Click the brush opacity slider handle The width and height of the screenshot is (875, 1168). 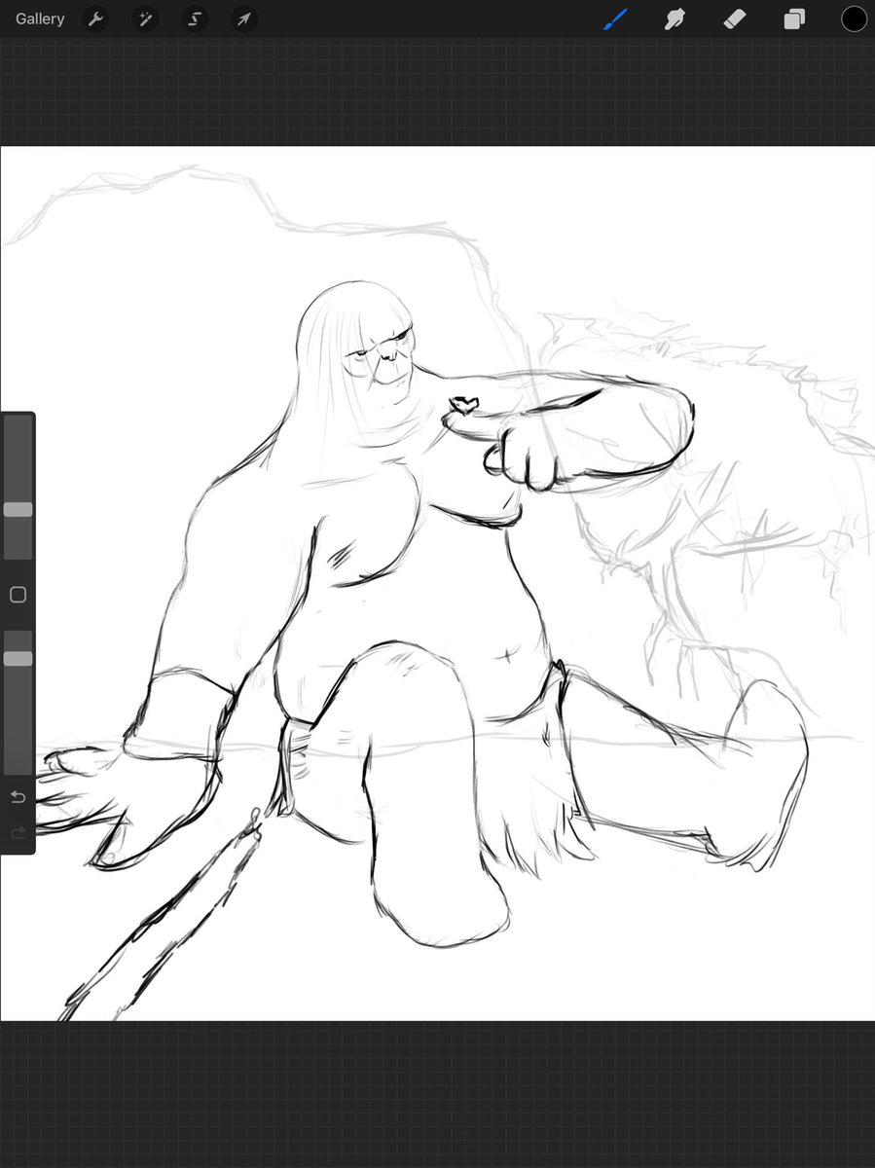pos(18,658)
